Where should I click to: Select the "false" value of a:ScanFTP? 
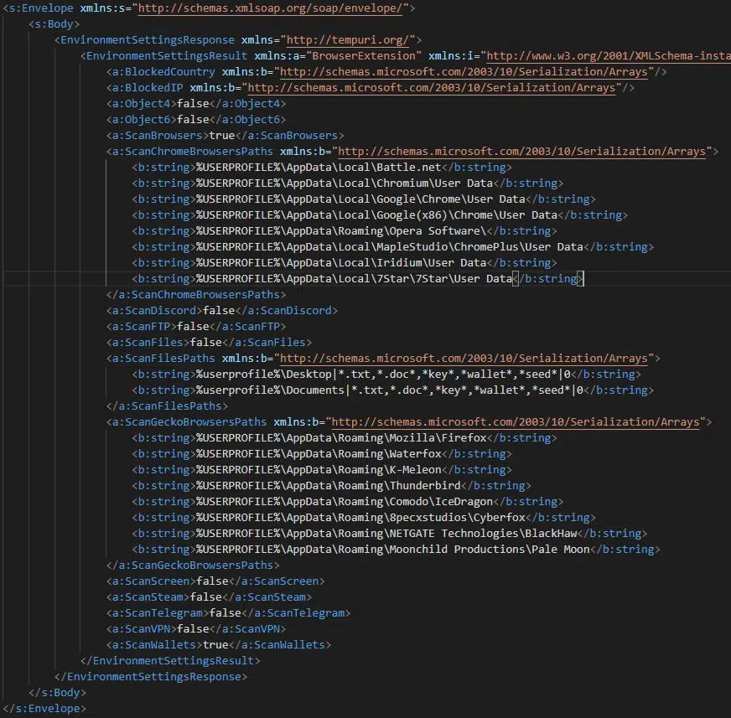pos(193,327)
